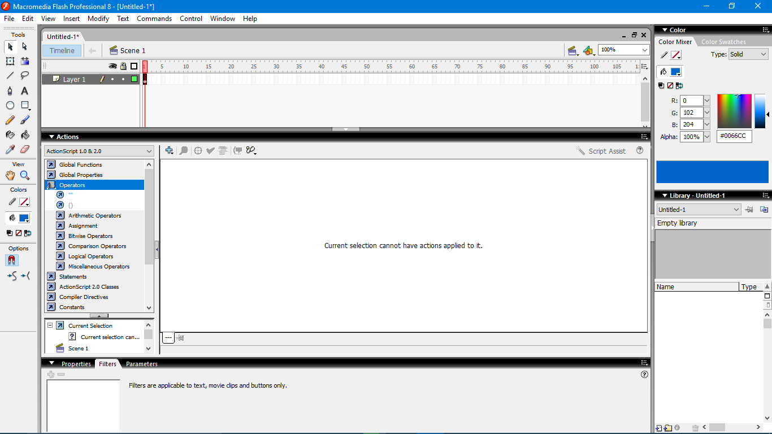Select the Eraser tool
This screenshot has width=772, height=434.
[x=25, y=149]
